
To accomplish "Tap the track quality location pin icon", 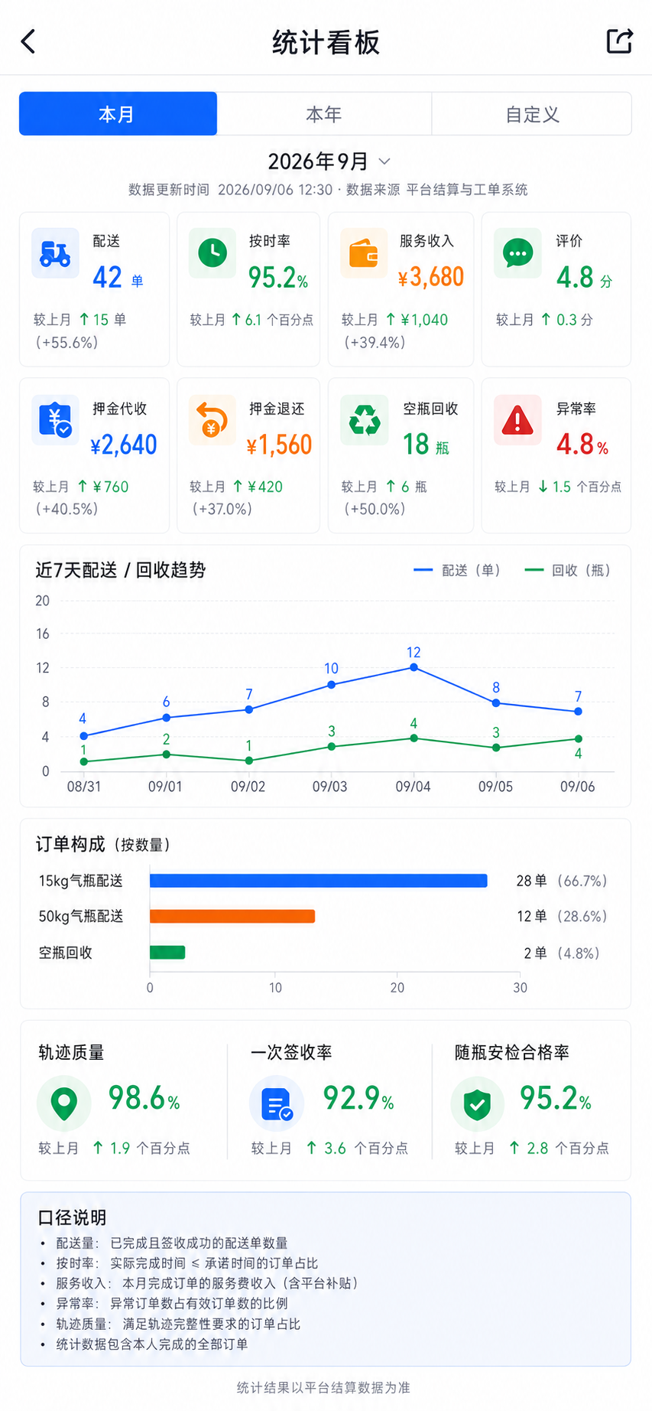I will pyautogui.click(x=64, y=1104).
